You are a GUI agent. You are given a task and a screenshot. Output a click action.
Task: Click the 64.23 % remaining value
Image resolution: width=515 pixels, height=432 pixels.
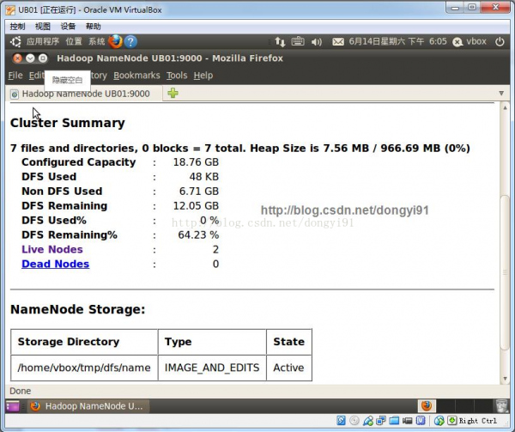(x=198, y=234)
